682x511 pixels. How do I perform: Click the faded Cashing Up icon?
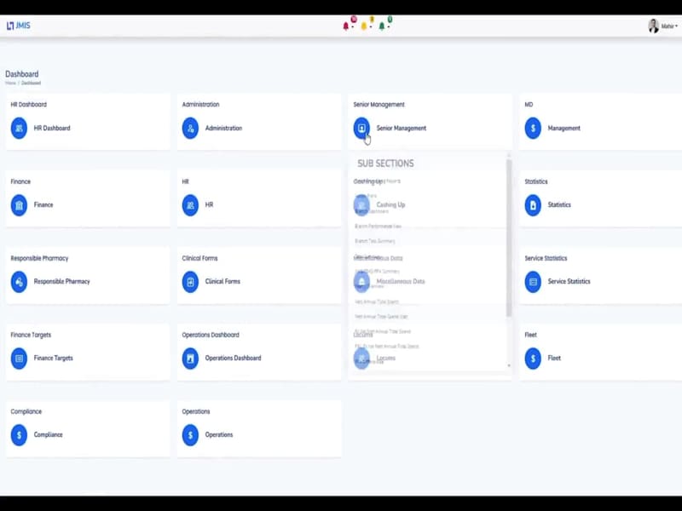click(361, 205)
